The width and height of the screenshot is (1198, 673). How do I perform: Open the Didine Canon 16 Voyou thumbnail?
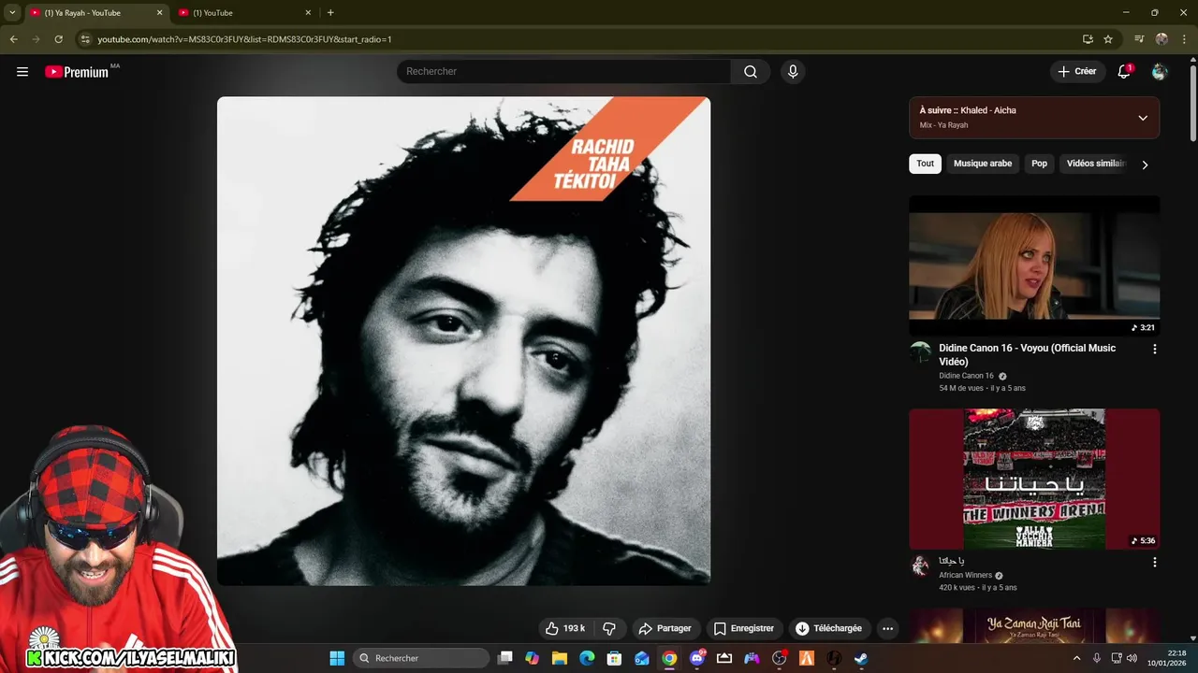(x=1034, y=265)
